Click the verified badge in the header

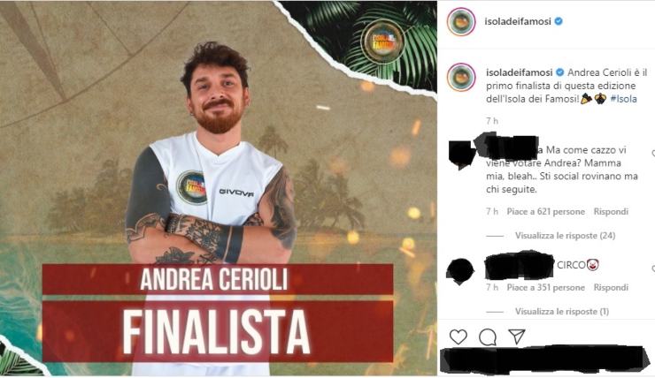[x=559, y=21]
